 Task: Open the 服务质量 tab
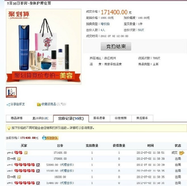[99, 118]
